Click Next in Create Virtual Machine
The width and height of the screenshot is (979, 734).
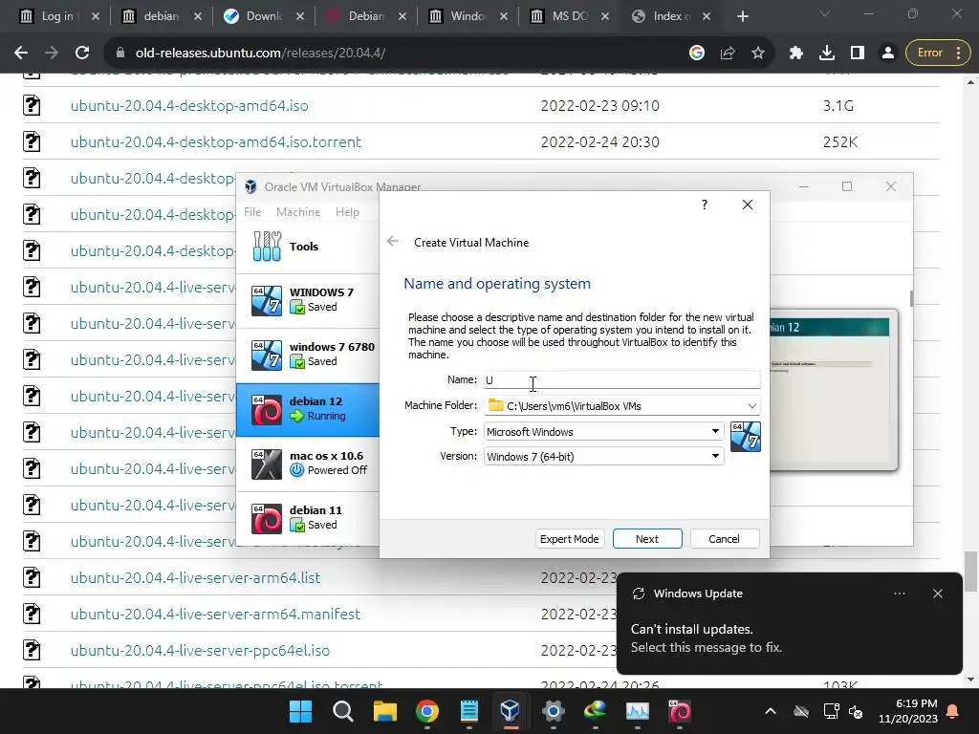click(x=647, y=539)
